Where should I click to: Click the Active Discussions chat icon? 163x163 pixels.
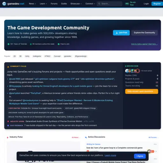(x=86, y=138)
